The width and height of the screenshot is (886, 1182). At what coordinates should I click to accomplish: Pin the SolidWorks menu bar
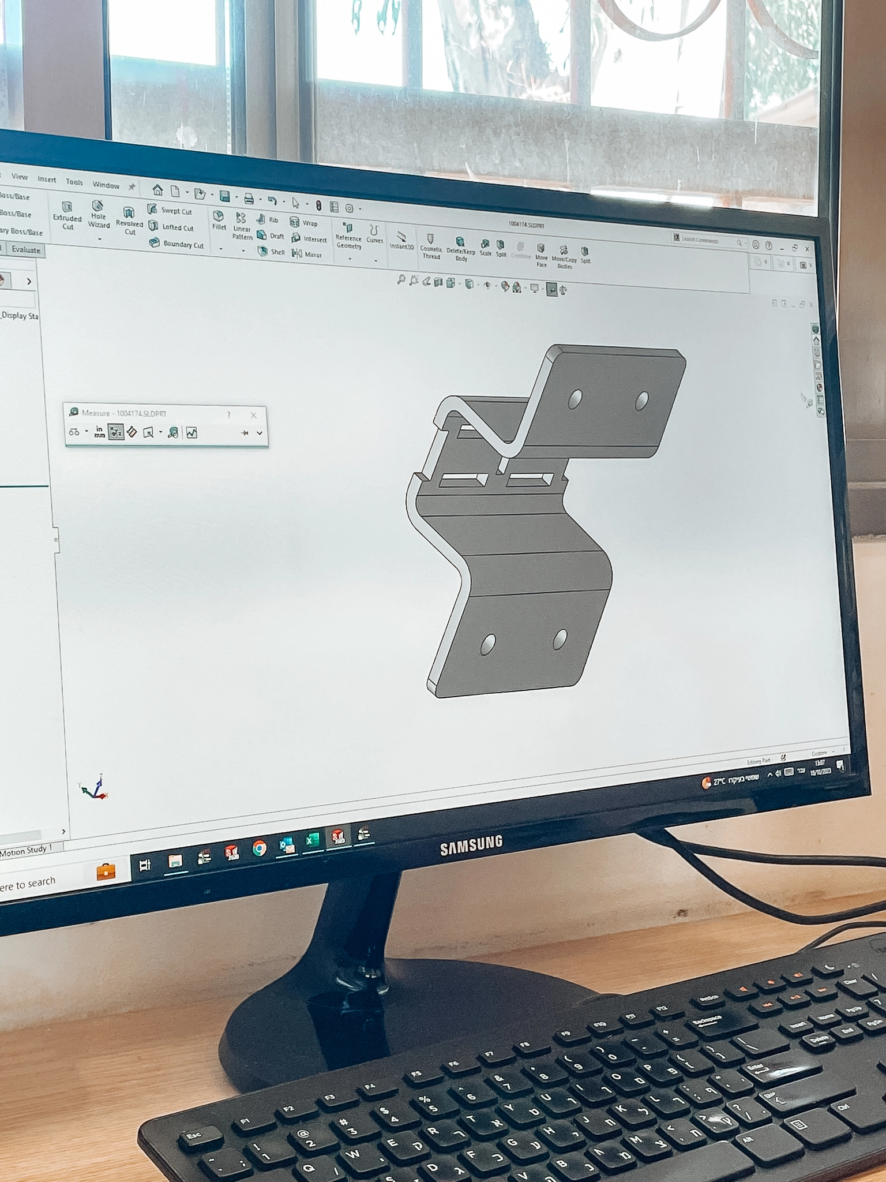pyautogui.click(x=132, y=186)
